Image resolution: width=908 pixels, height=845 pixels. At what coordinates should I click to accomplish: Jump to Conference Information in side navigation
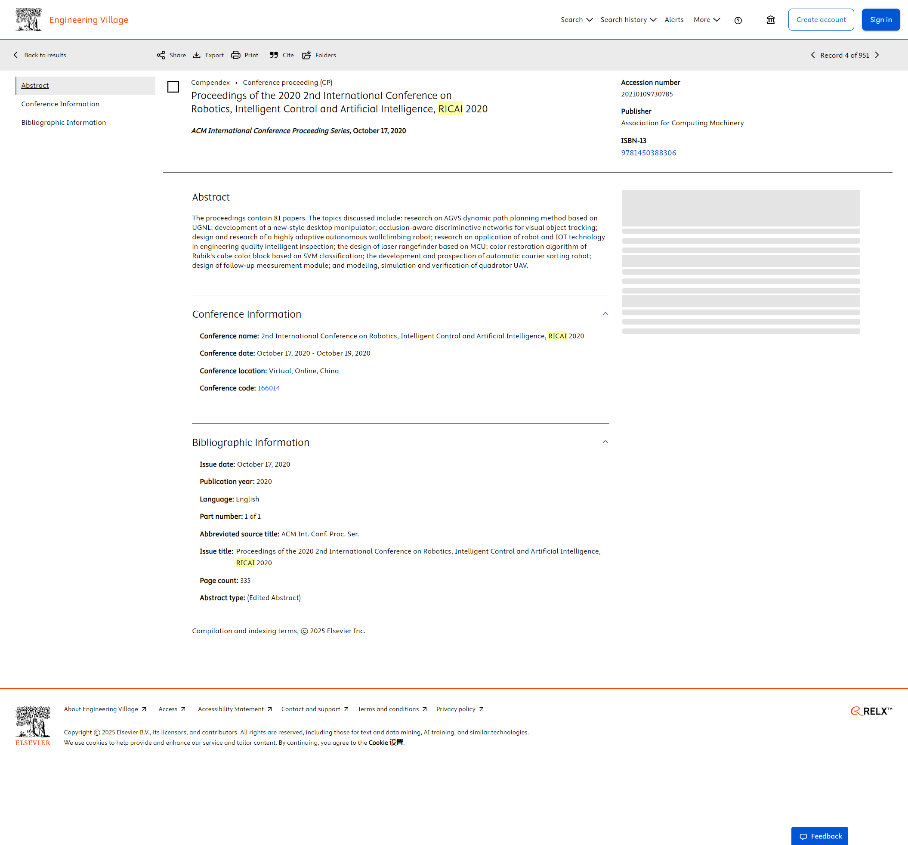(x=60, y=104)
